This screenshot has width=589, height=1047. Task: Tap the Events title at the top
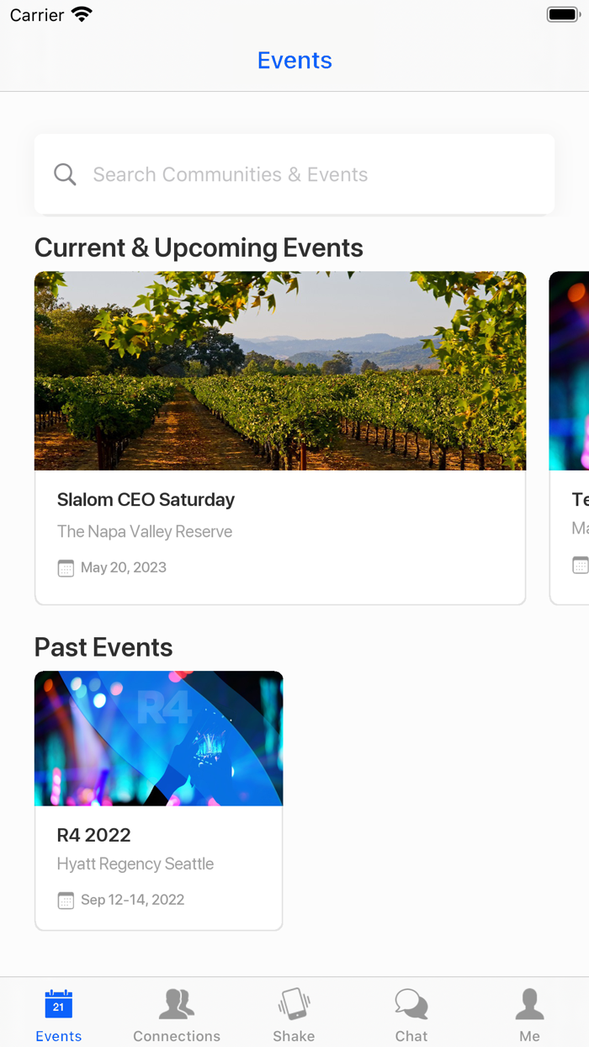(294, 60)
